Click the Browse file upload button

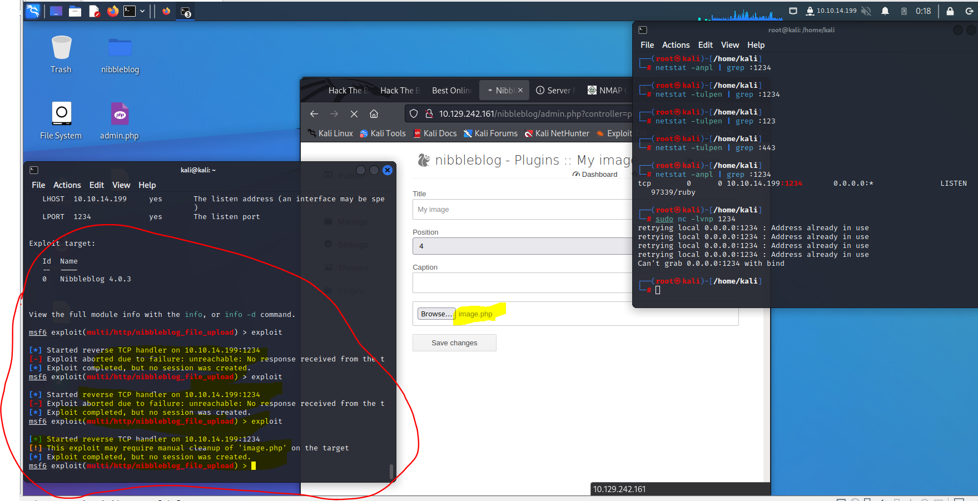436,314
